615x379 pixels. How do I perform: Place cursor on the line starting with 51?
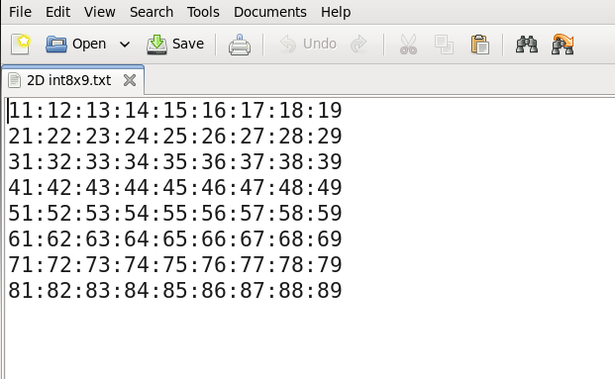coord(175,213)
